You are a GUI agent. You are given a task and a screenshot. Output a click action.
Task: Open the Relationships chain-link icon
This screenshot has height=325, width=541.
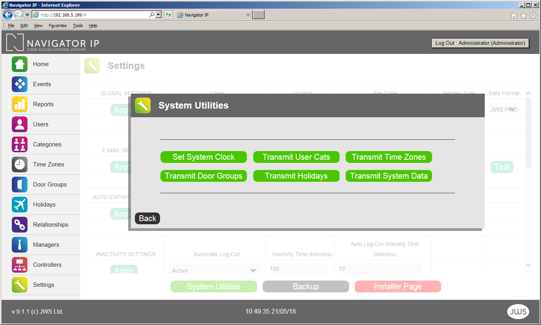tap(20, 225)
